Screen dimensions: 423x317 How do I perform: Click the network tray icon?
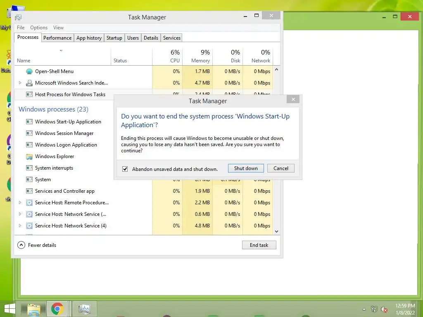374,309
